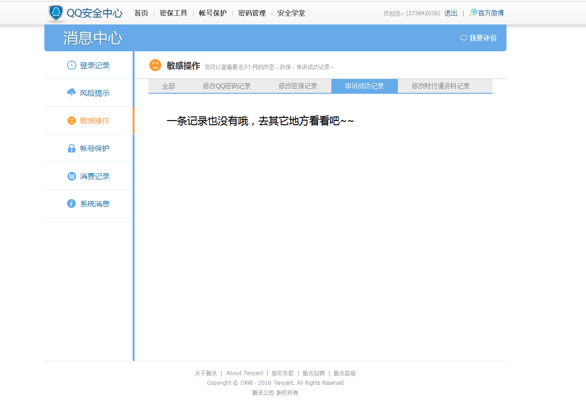This screenshot has width=586, height=407.
Task: Click the 消息中心 banner heading
Action: coord(92,38)
